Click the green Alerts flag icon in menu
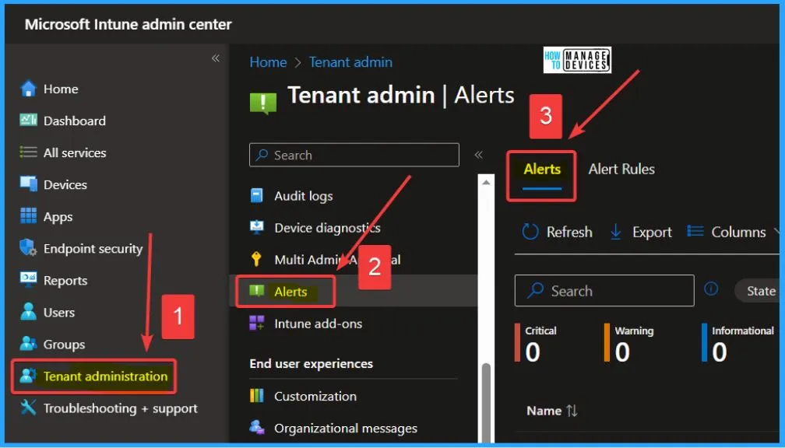The width and height of the screenshot is (785, 448). [257, 291]
